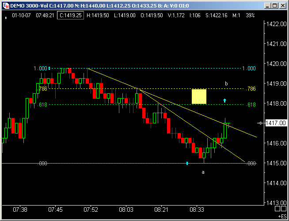Click the I:106 index value
This screenshot has height=221, width=289.
pos(195,15)
